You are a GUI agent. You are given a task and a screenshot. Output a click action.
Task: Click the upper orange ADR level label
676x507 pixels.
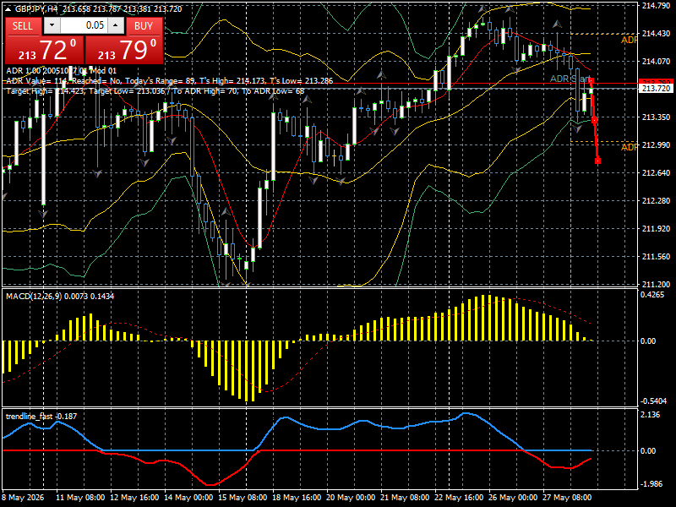(x=629, y=40)
